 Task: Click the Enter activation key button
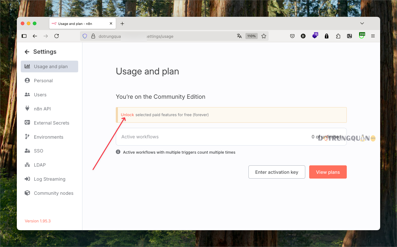tap(277, 172)
